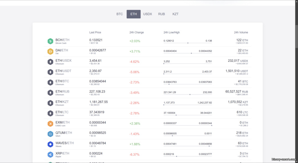Viewport: 298px width, 163px height.
Task: Switch to the BTC market tab
Action: pyautogui.click(x=120, y=14)
